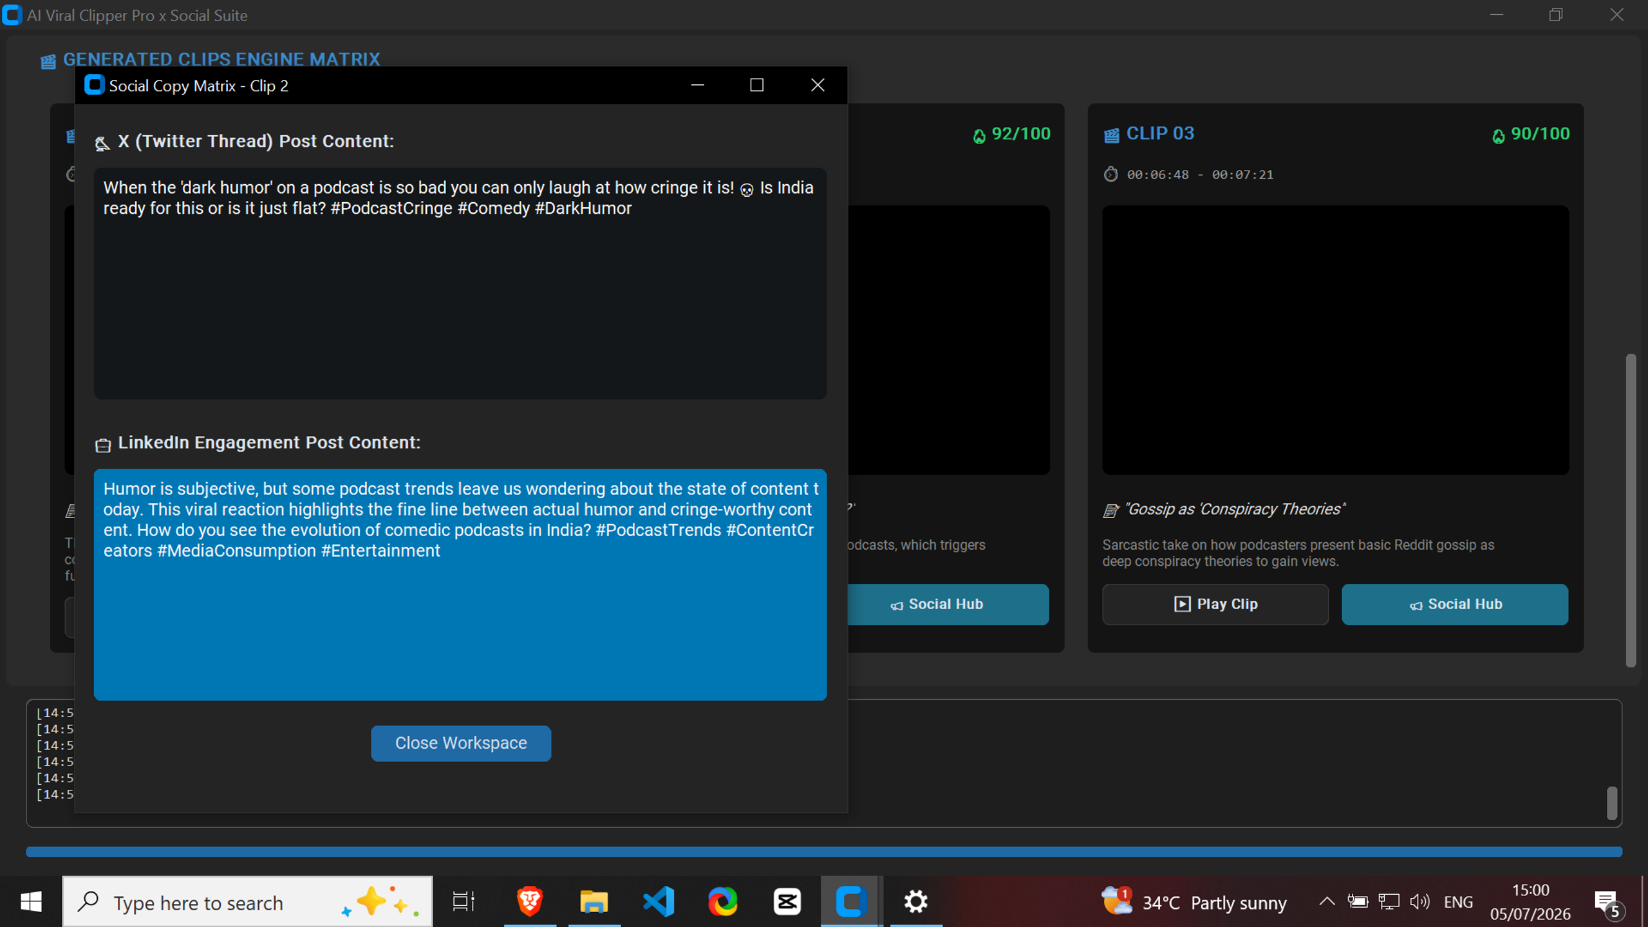Open Social Hub on the 92/100 clip card
Screen dimensions: 1648x927
pos(948,604)
